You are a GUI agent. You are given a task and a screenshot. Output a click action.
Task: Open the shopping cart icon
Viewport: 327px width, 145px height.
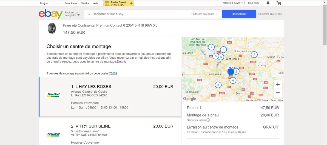(x=278, y=3)
